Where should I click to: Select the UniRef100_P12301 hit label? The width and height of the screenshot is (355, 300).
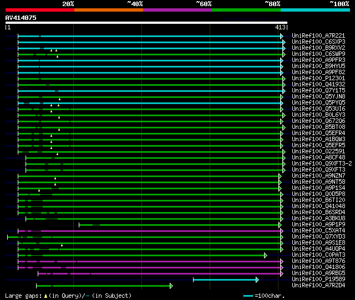(318, 78)
